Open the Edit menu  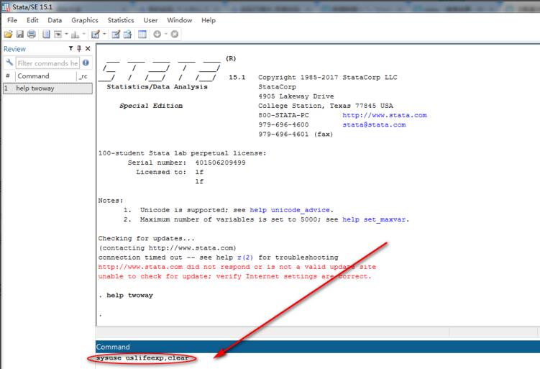coord(32,20)
